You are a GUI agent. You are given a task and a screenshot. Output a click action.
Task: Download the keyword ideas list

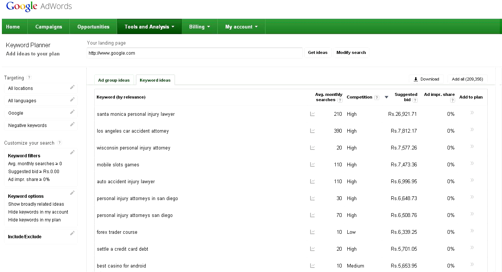pyautogui.click(x=427, y=79)
